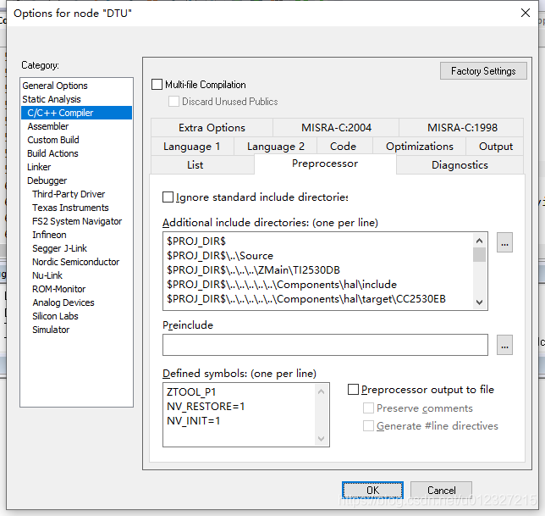Click the ZMain\TI2530DB include line
545x516 pixels.
tap(253, 270)
